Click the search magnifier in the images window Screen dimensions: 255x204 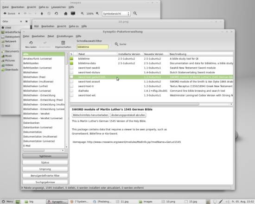tap(135, 13)
